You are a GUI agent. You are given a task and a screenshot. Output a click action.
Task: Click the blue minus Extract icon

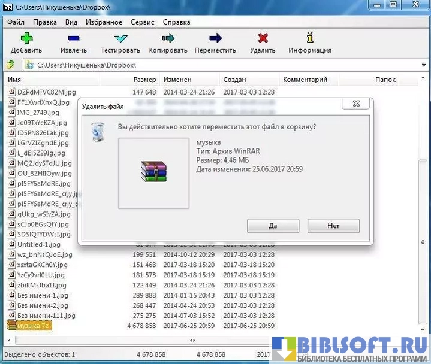click(x=74, y=39)
